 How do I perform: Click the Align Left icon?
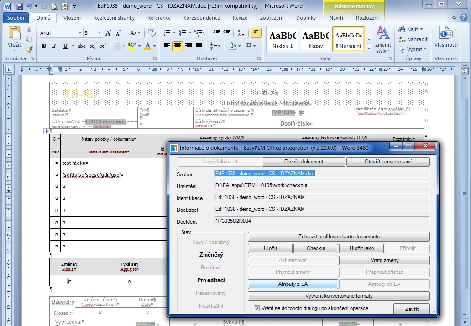click(167, 46)
